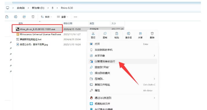The height and width of the screenshot is (110, 207).
Task: Select file rhino_zh-cn_8.30.26103.11001.exe
Action: [37, 29]
